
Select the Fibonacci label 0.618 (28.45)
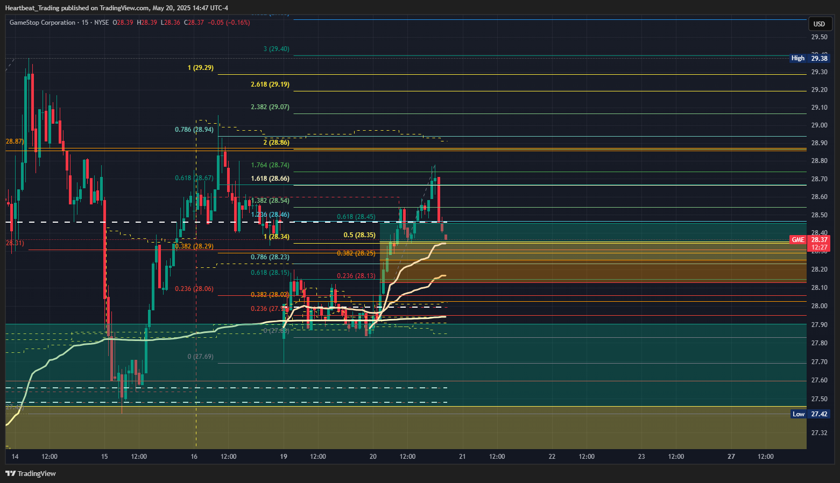tap(356, 217)
